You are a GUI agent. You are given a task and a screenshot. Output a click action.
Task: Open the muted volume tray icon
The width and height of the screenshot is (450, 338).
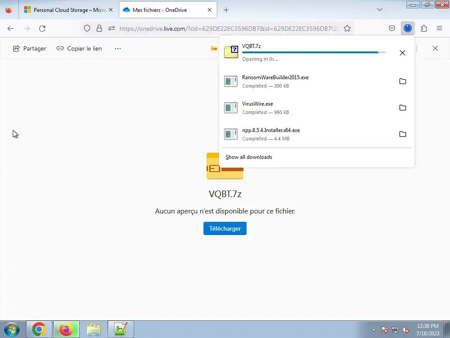[x=406, y=330]
